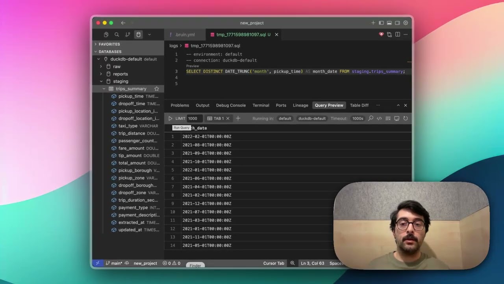Refresh the query results
This screenshot has width=504, height=284.
click(x=405, y=118)
